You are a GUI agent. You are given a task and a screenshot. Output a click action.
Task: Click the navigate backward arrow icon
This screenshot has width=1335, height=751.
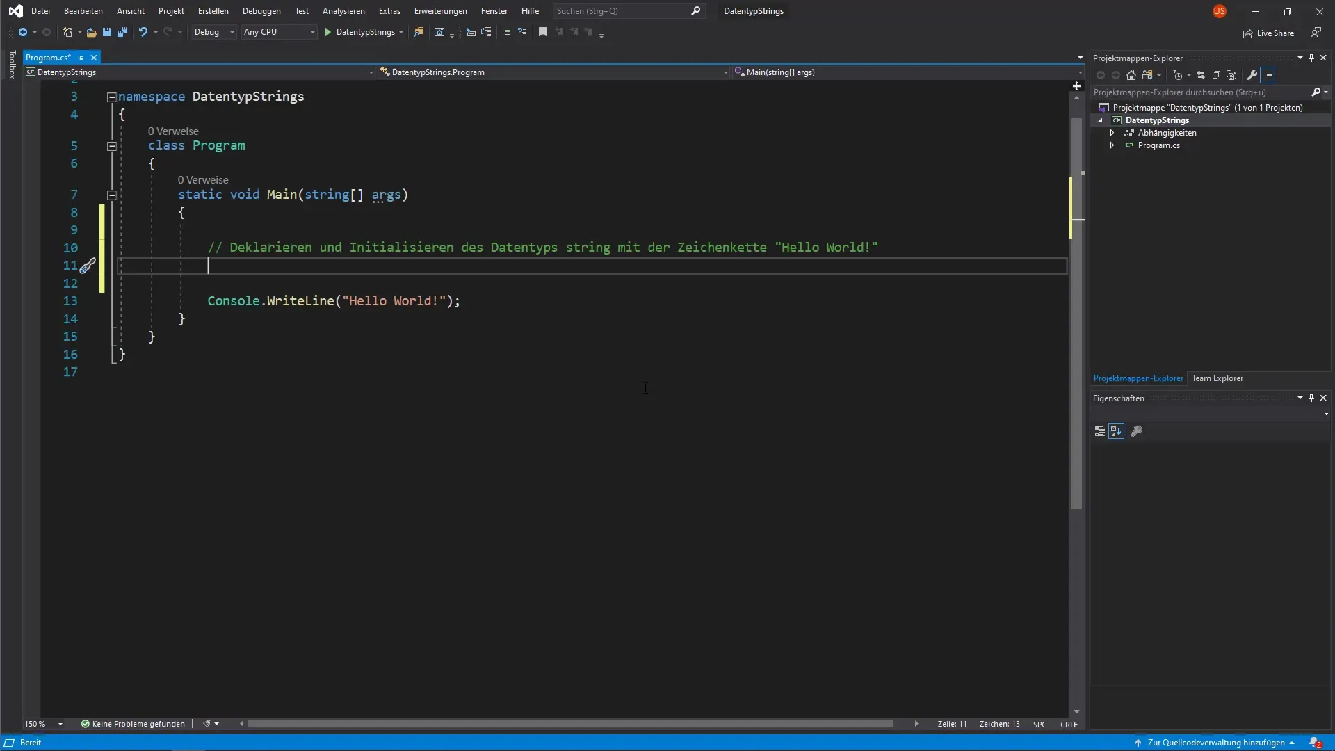(22, 32)
